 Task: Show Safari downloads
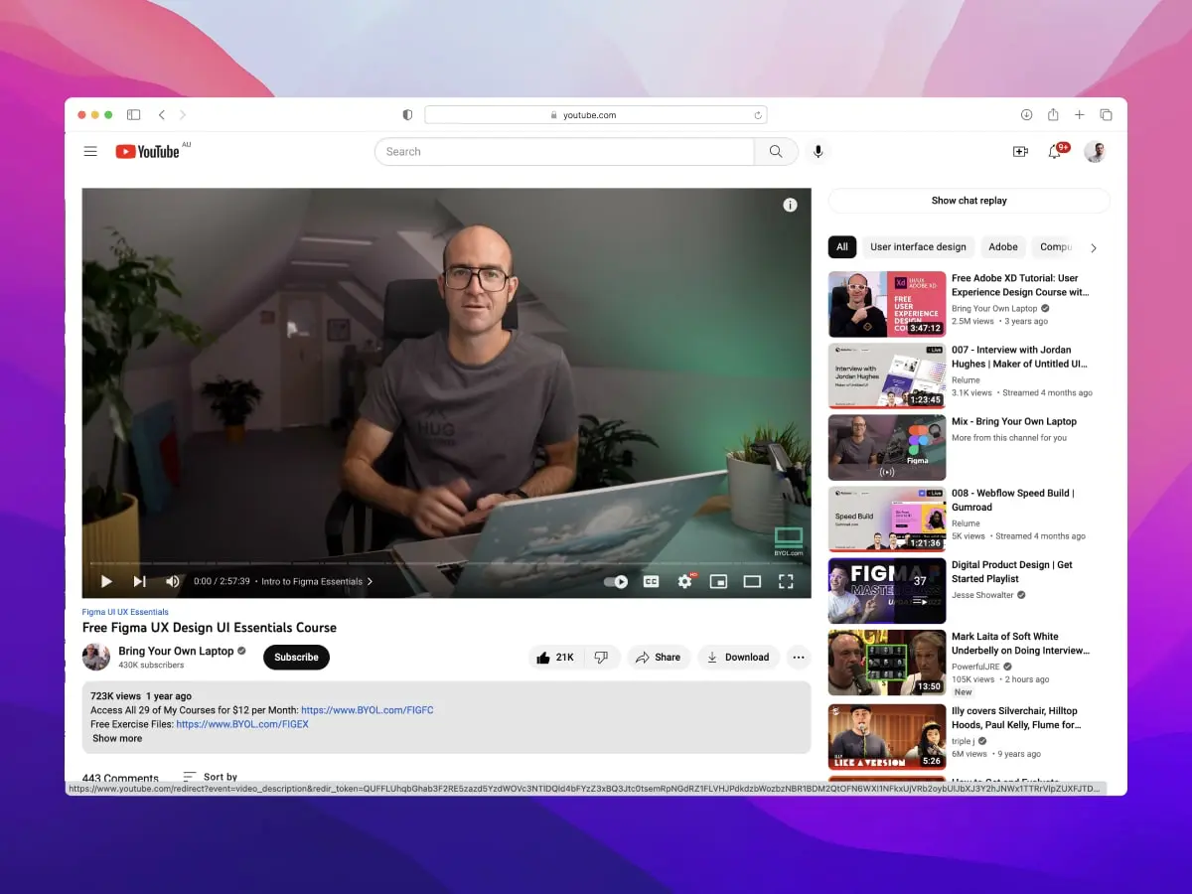[1026, 115]
